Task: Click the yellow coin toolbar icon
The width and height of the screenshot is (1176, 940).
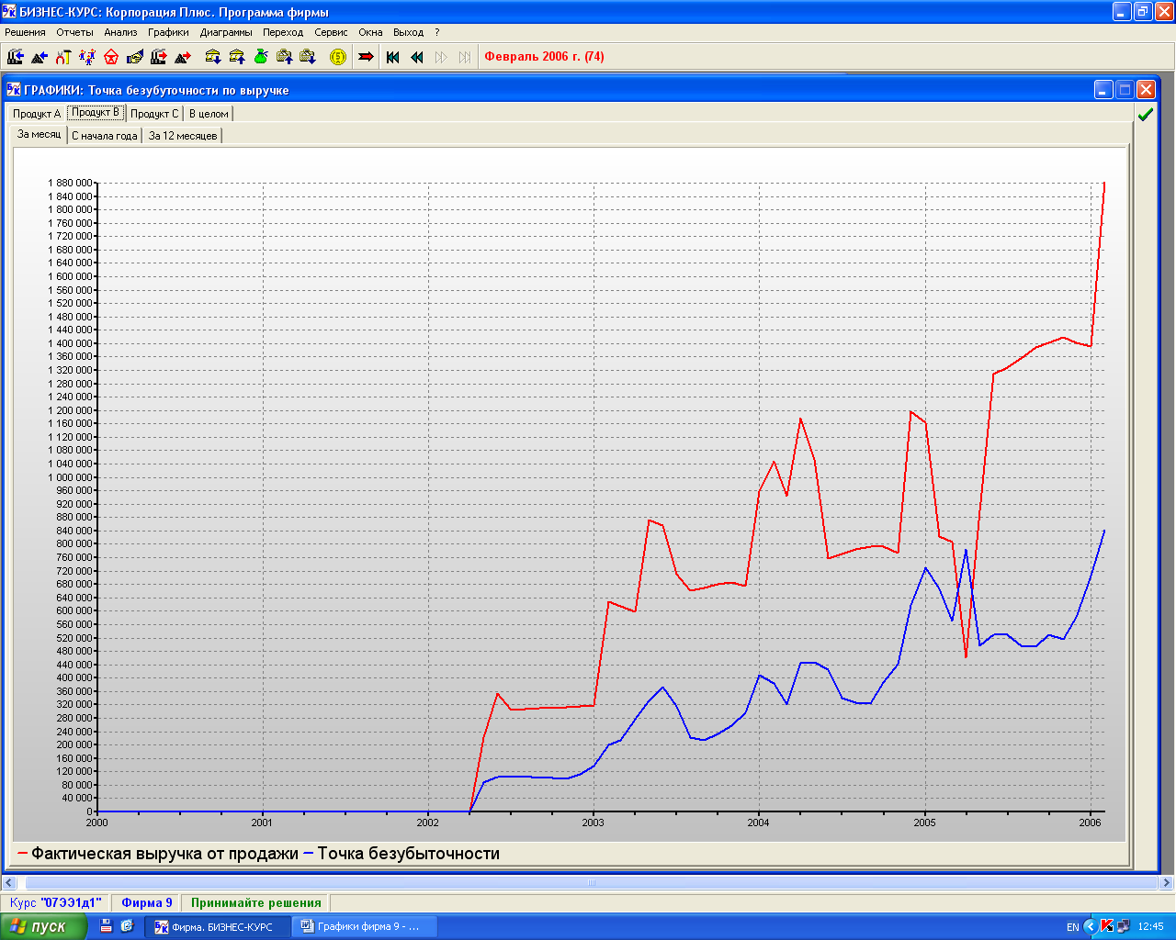Action: pos(338,57)
